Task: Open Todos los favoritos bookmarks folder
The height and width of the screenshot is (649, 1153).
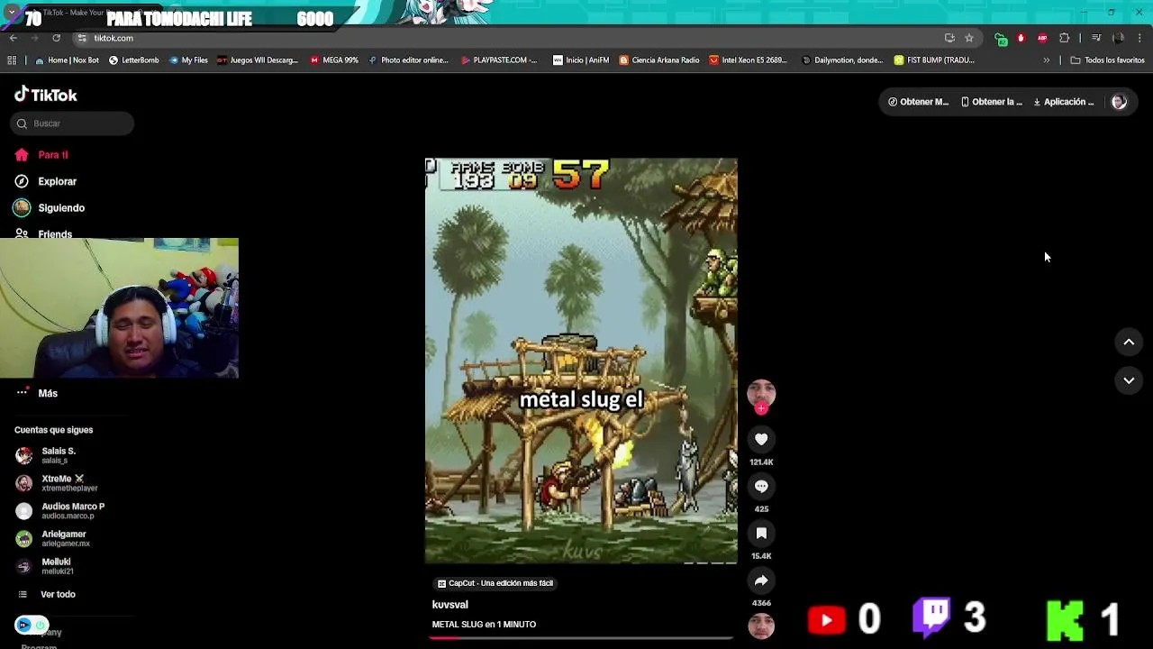Action: pos(1107,60)
